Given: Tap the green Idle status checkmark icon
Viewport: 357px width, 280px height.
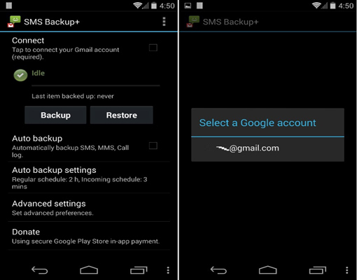Looking at the screenshot, I should (20, 75).
